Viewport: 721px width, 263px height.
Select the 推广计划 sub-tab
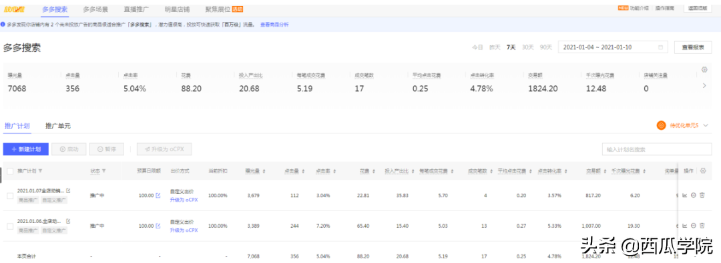click(x=17, y=126)
